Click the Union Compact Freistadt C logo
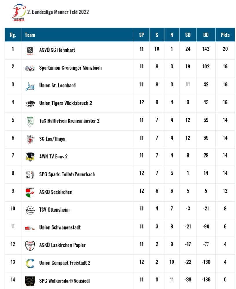 (30, 263)
